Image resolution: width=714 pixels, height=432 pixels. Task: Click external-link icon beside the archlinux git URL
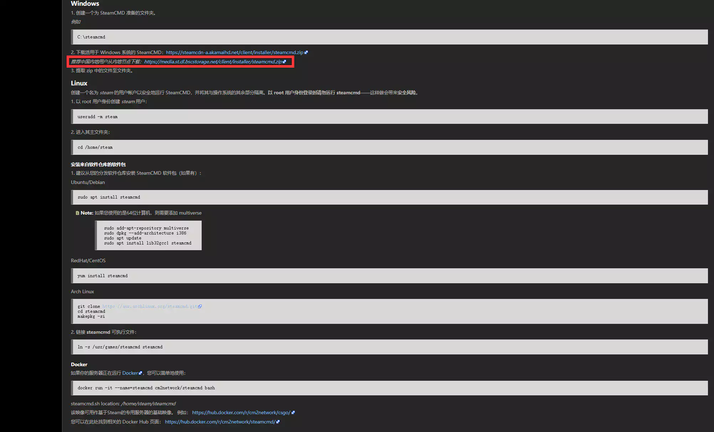coord(200,306)
